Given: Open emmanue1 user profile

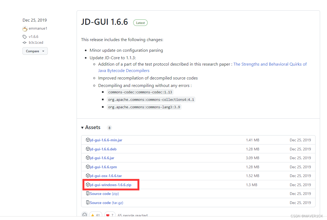Looking at the screenshot, I should (x=38, y=29).
